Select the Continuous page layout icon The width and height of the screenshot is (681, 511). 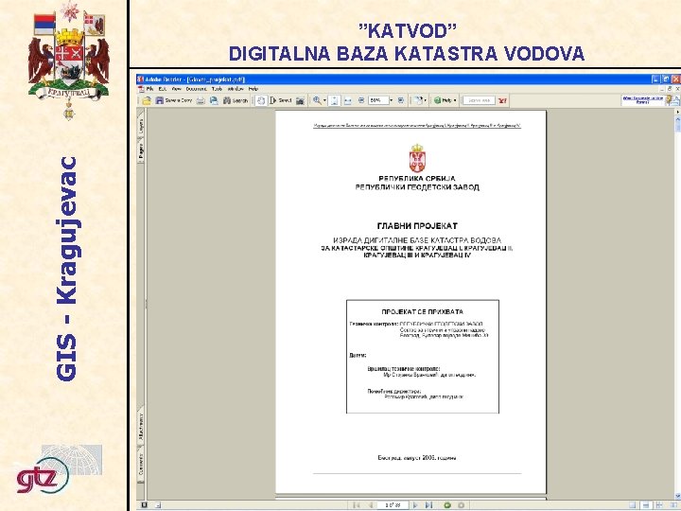[x=646, y=505]
